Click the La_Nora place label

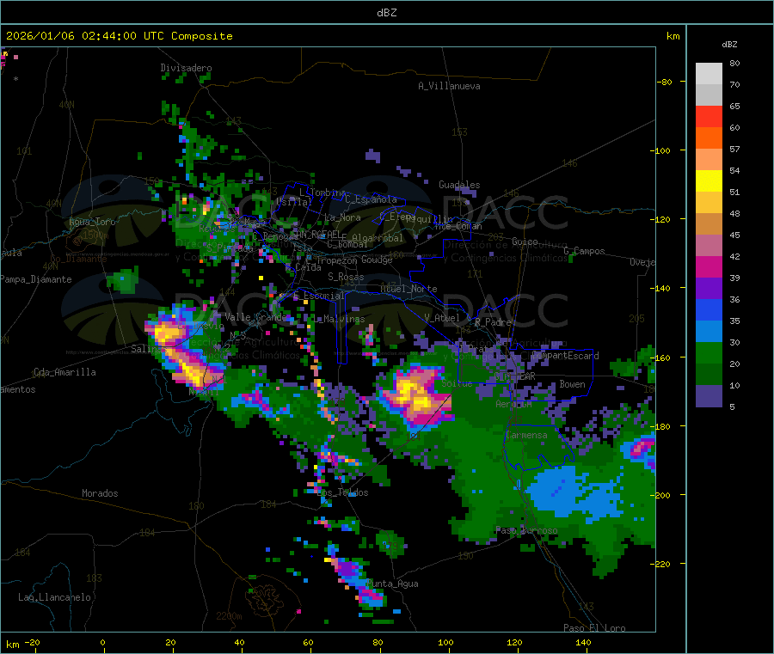tap(342, 217)
